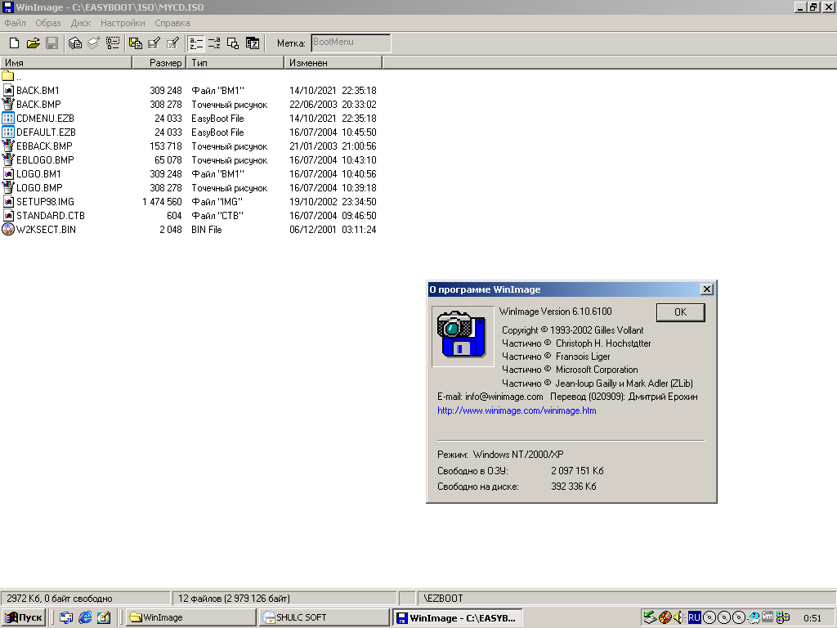Click the taskbar clock showing 0:51
The width and height of the screenshot is (837, 628).
(x=812, y=618)
